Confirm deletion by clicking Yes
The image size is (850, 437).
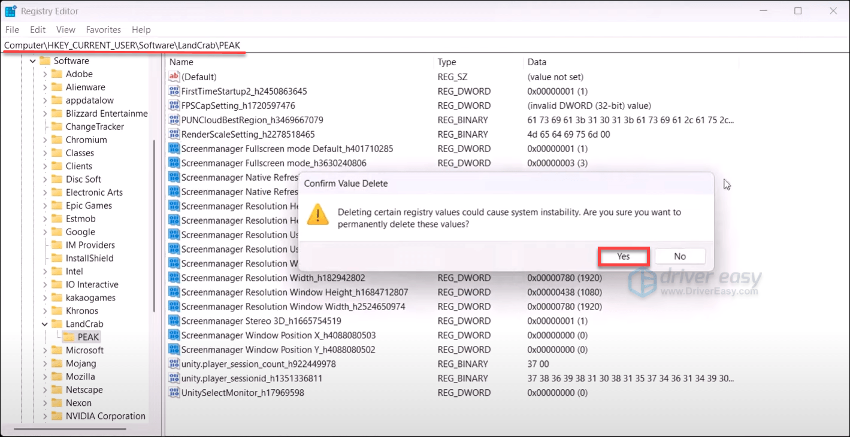(x=624, y=256)
